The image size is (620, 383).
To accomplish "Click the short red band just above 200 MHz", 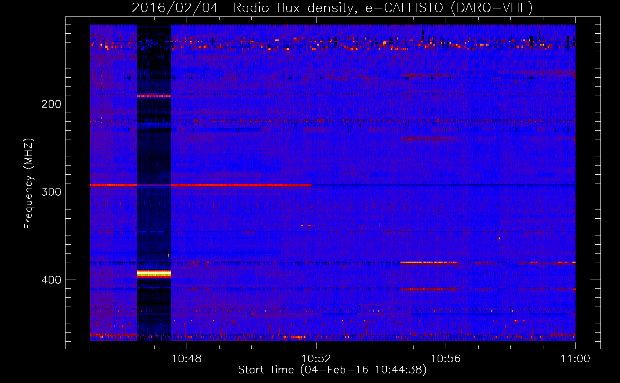I will pos(154,96).
